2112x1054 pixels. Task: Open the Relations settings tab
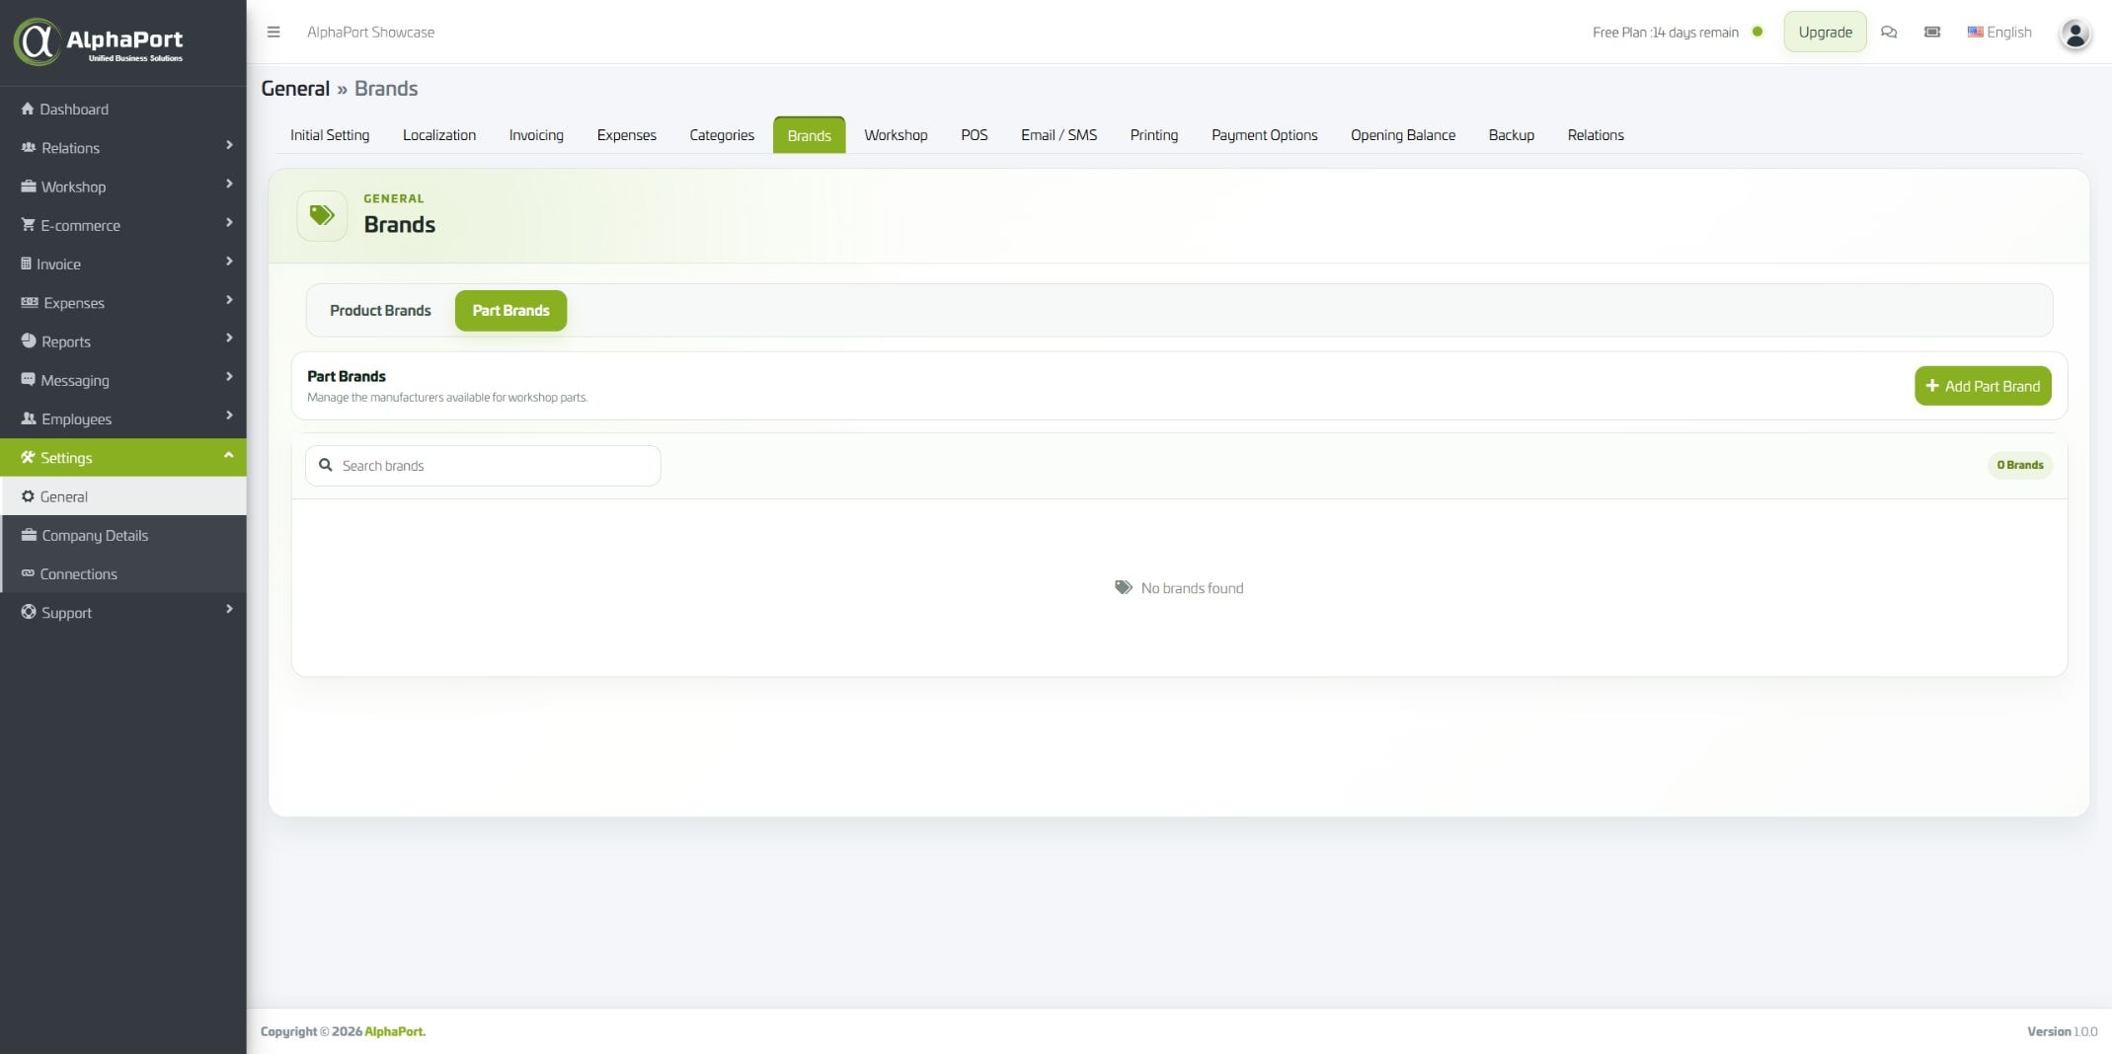point(1596,135)
